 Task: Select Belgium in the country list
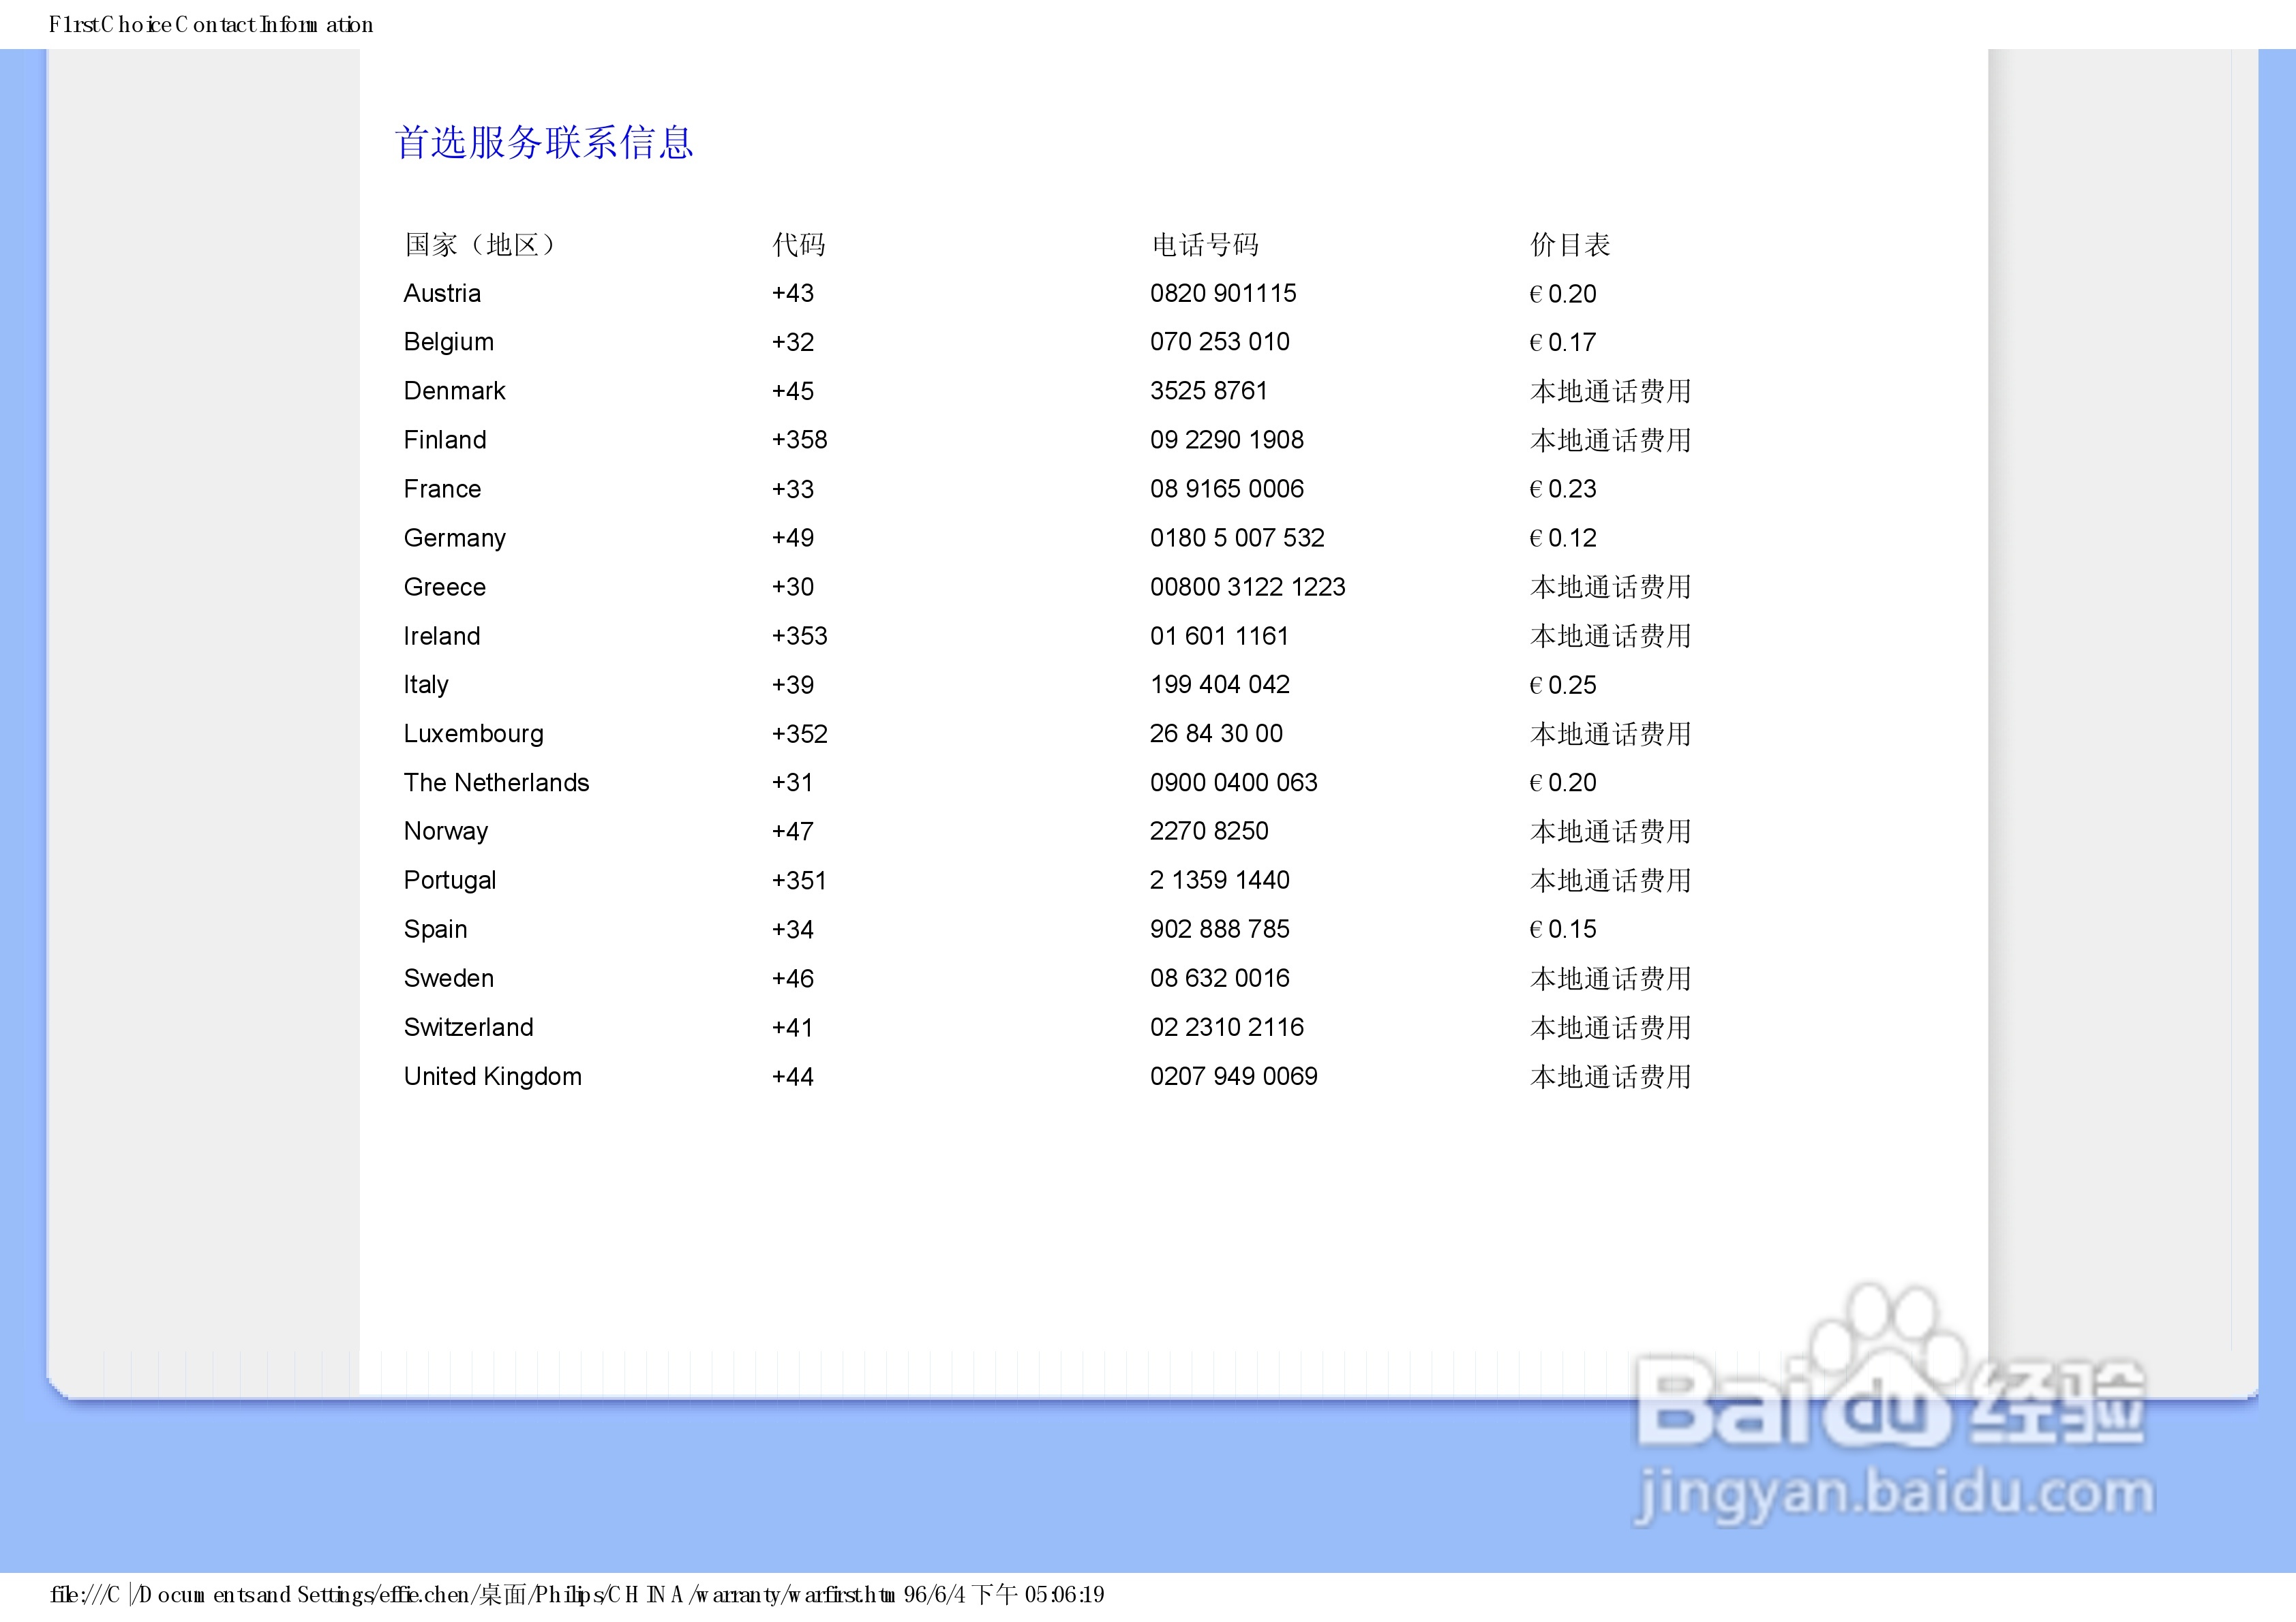click(x=448, y=341)
